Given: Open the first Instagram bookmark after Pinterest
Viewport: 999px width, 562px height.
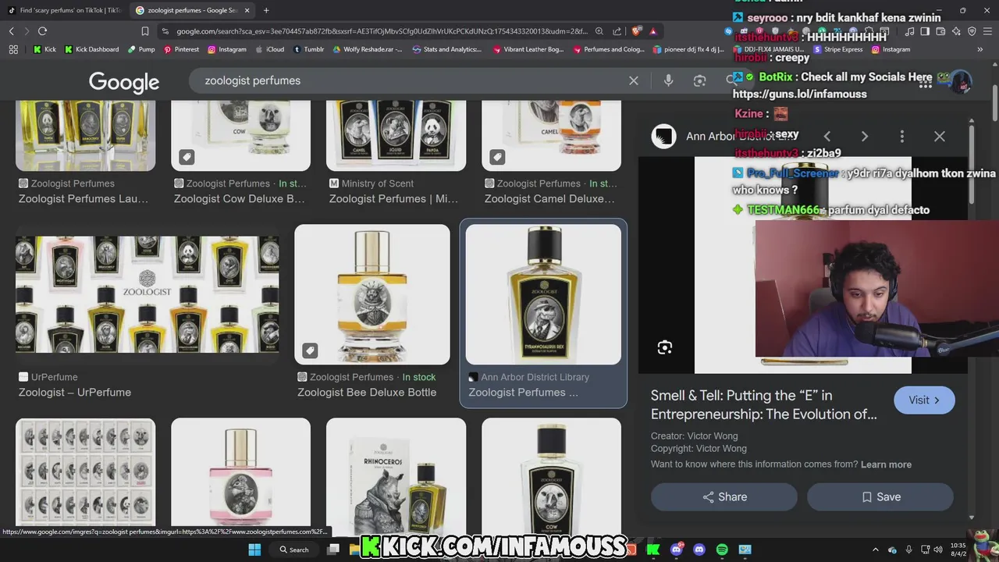Looking at the screenshot, I should pos(227,49).
